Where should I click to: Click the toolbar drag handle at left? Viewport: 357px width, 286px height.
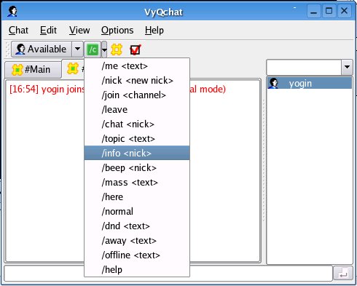[x=8, y=49]
